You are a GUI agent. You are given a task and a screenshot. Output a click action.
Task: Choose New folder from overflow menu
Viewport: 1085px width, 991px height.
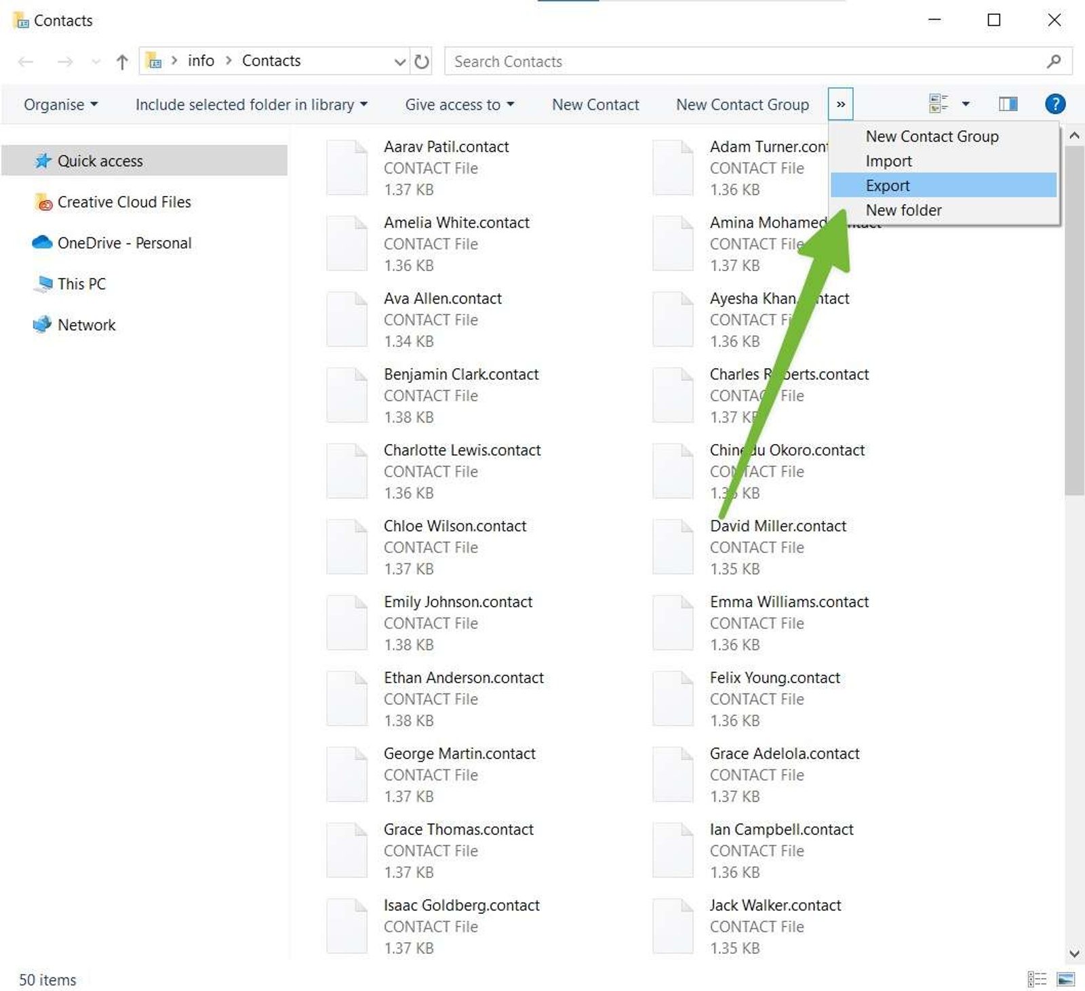coord(944,210)
